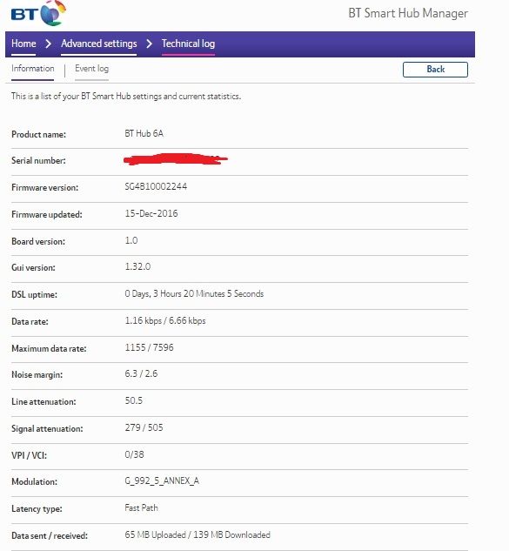Image resolution: width=509 pixels, height=551 pixels.
Task: Click the Product name value BT Hub 6A
Action: coord(144,133)
